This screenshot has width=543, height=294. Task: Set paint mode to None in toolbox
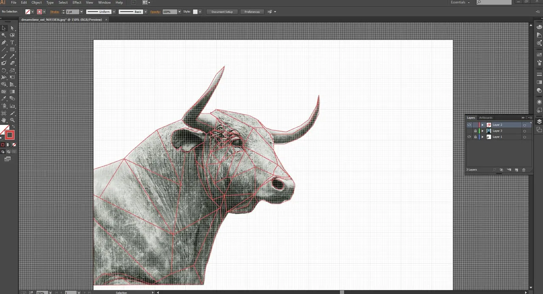click(14, 145)
